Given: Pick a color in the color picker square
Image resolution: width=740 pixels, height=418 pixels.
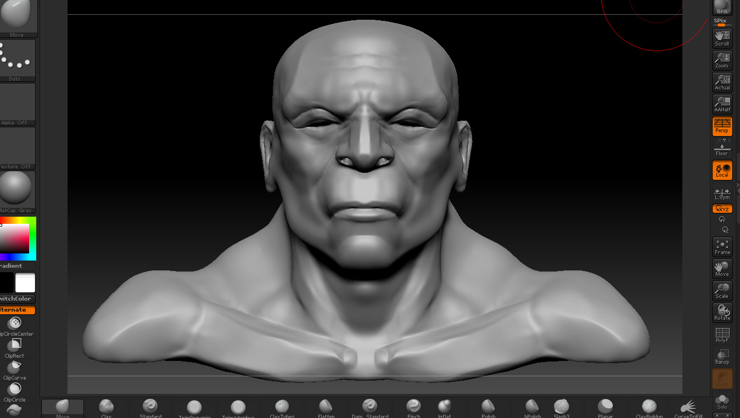Looking at the screenshot, I should click(15, 238).
